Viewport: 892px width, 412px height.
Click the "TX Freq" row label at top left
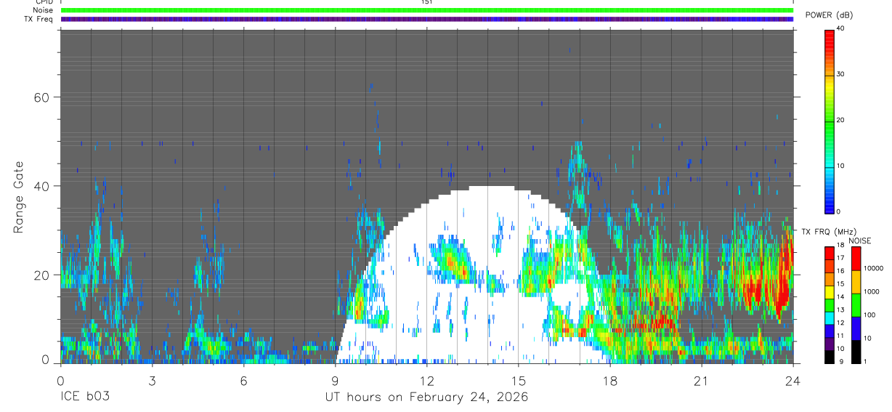(38, 19)
